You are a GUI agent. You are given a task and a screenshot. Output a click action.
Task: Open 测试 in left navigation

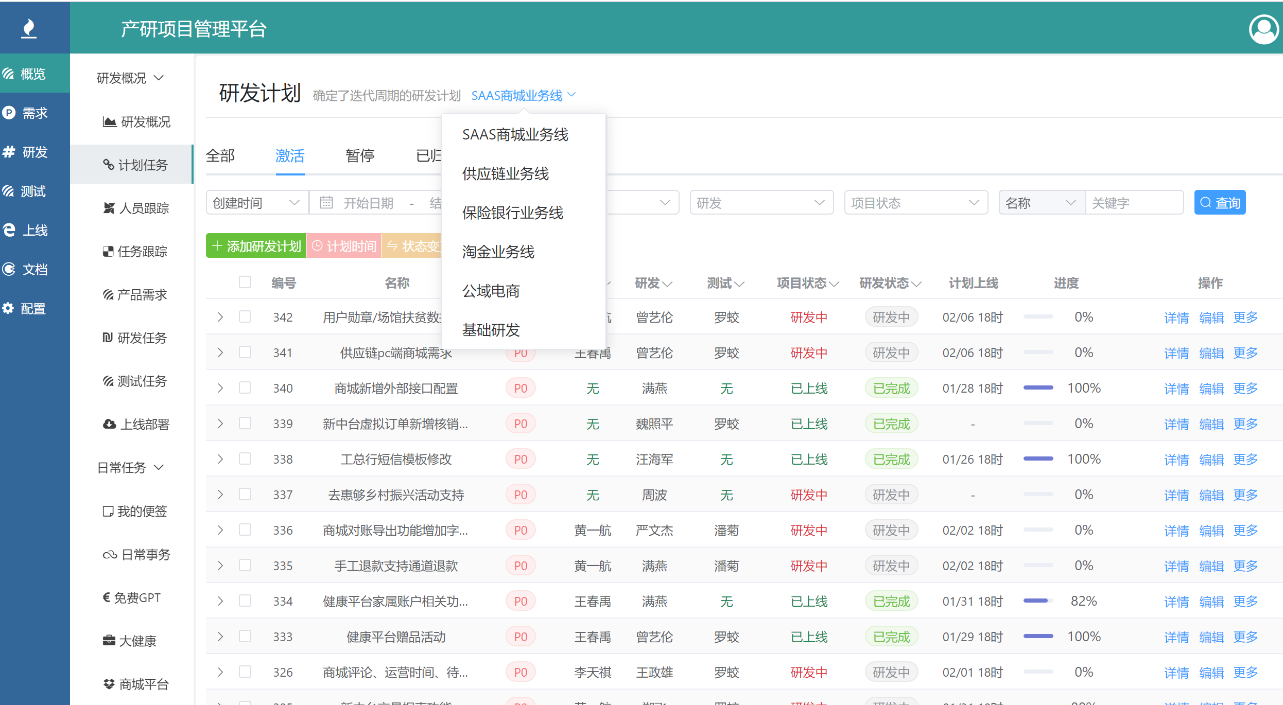(35, 191)
